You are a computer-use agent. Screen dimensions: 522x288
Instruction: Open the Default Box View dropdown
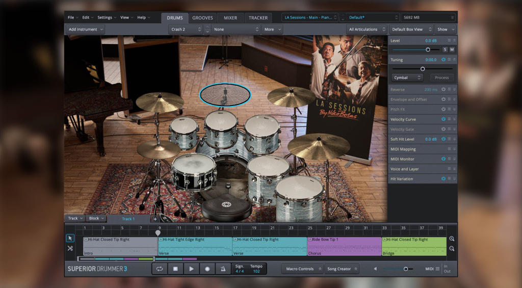point(411,29)
